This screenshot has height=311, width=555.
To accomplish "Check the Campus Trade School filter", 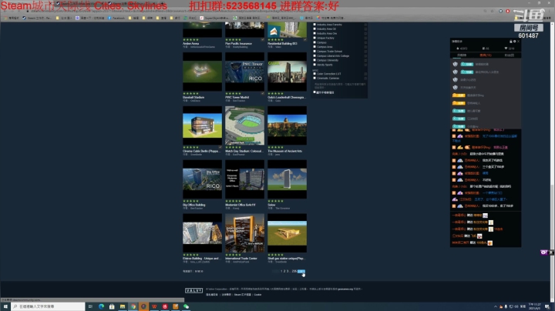I will click(314, 52).
